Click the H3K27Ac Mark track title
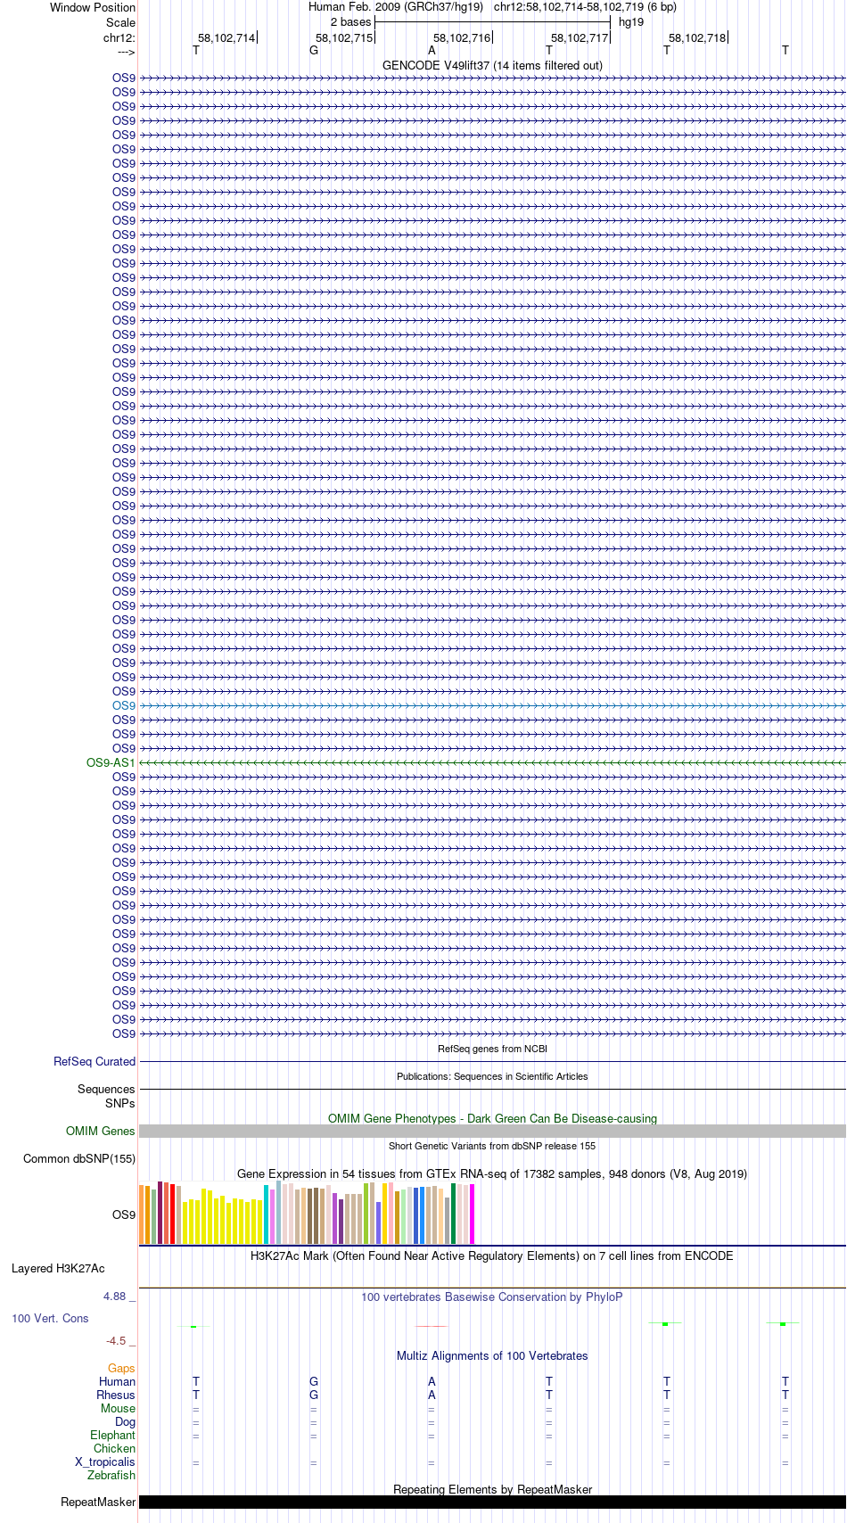This screenshot has height=1523, width=847. coord(492,1255)
